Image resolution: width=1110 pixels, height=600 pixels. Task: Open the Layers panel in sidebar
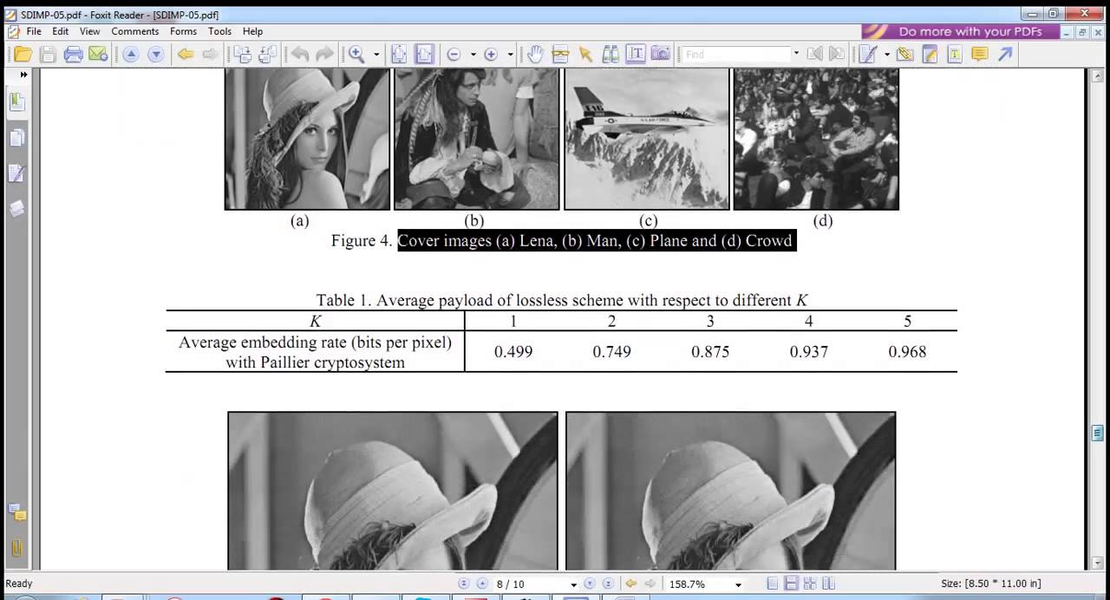click(16, 208)
